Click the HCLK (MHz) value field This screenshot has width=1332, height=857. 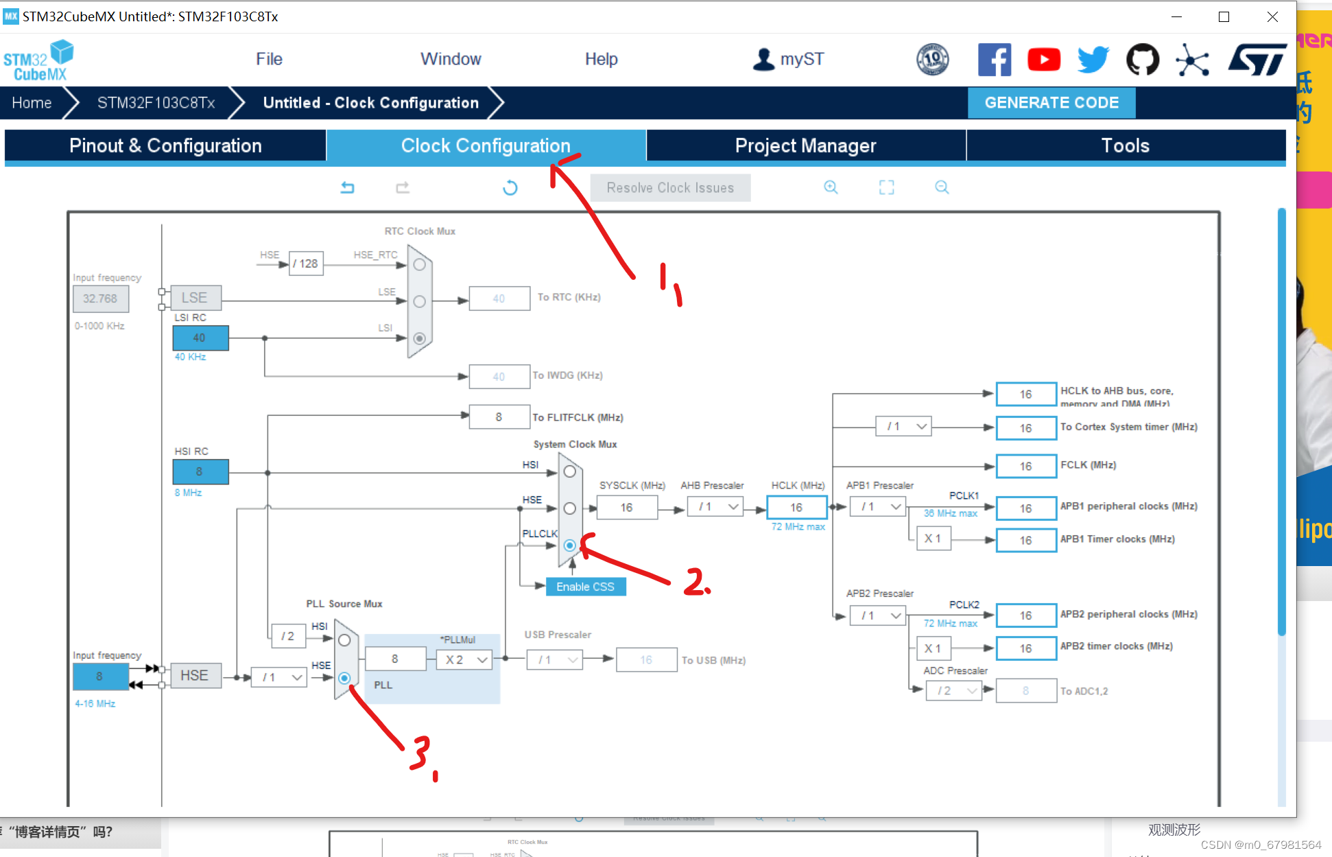click(797, 508)
